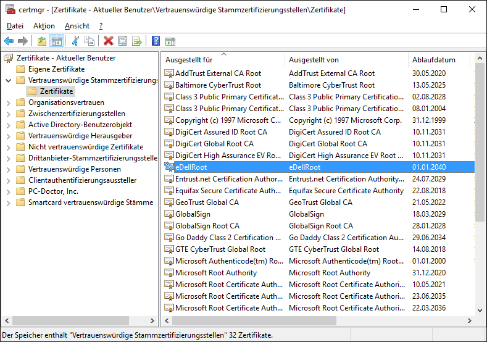Select Vertrauenswürdige Personen tree label
This screenshot has width=487, height=342.
click(x=75, y=169)
